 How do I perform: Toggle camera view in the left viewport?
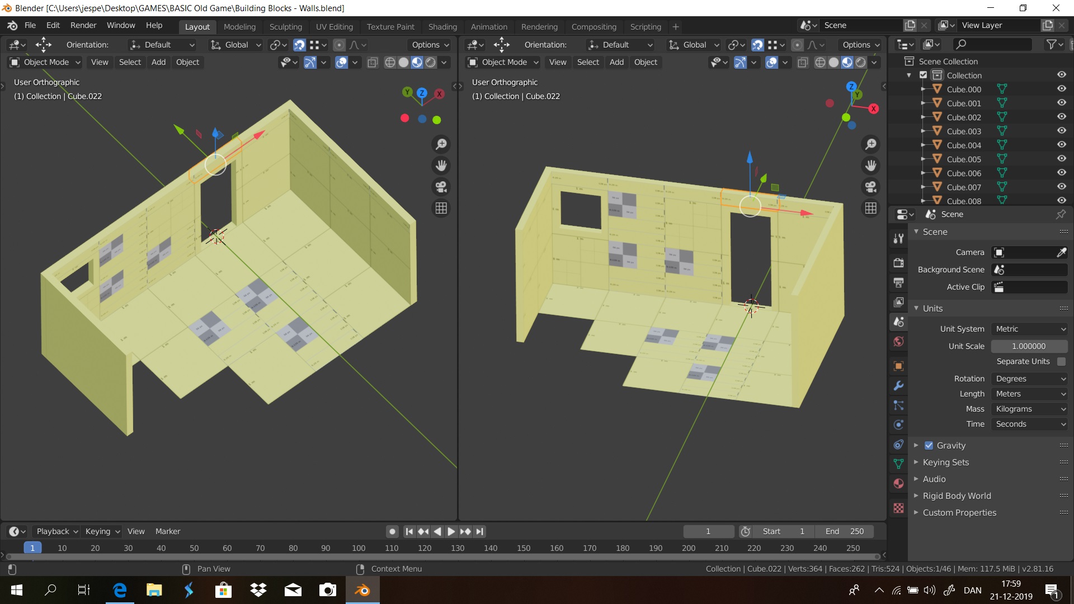441,187
